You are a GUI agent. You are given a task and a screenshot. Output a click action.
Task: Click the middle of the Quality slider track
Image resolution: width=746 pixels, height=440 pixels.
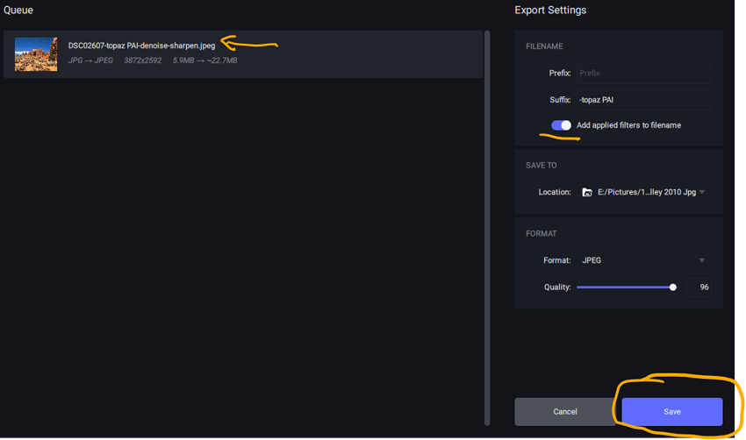[625, 287]
